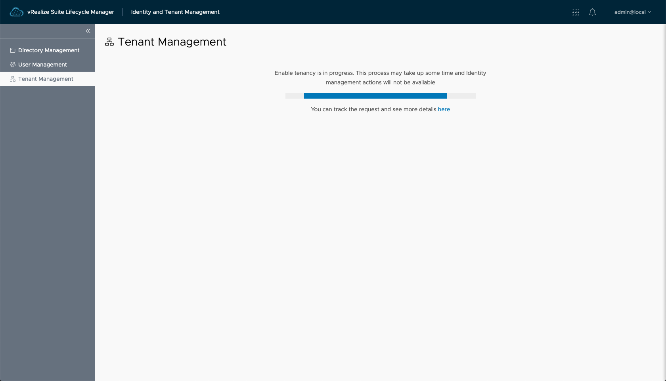Click the User Management people icon
This screenshot has width=666, height=381.
click(x=13, y=65)
